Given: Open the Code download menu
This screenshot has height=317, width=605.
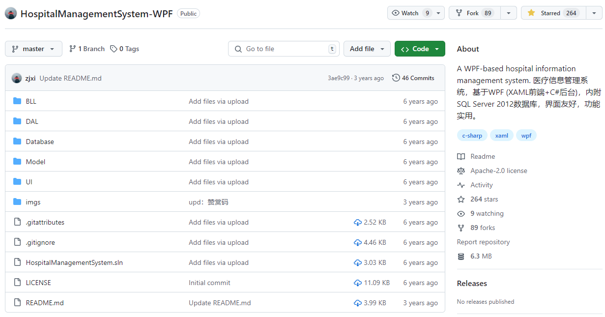Looking at the screenshot, I should coord(420,49).
